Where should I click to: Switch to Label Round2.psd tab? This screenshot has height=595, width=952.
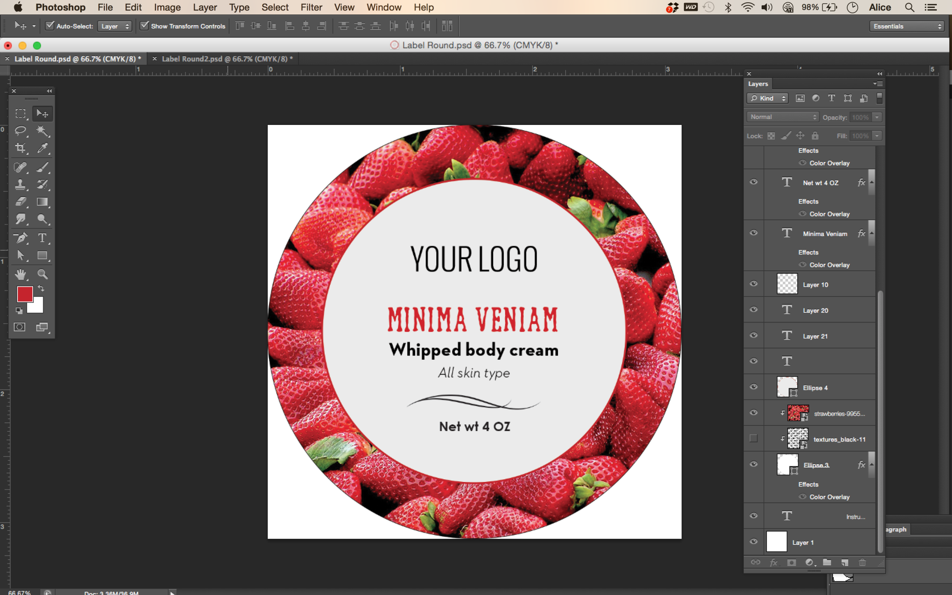pos(227,59)
